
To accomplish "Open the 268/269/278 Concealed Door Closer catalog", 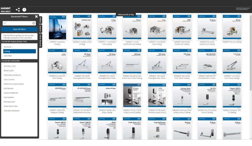I will (x=207, y=62).
